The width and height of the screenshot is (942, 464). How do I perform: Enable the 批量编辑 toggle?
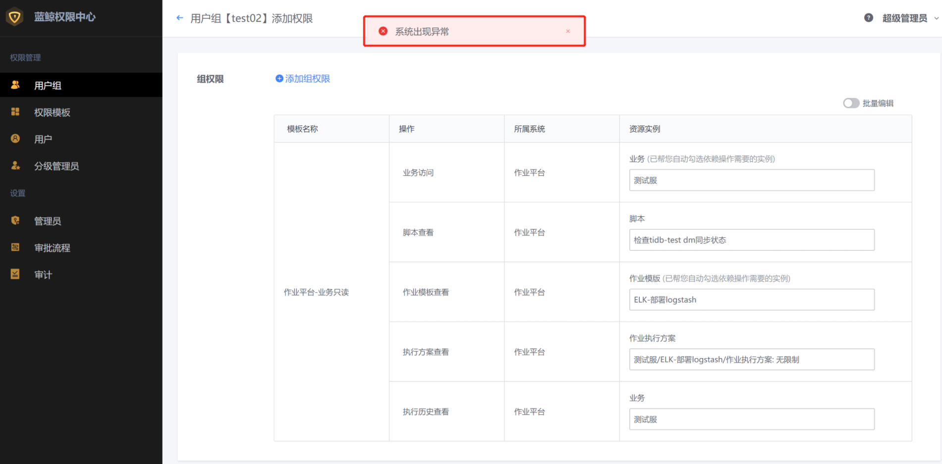(851, 103)
